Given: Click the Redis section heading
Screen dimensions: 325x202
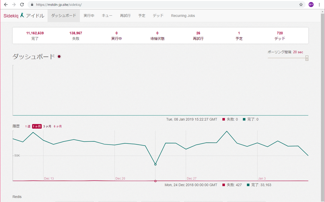Looking at the screenshot, I should [17, 197].
